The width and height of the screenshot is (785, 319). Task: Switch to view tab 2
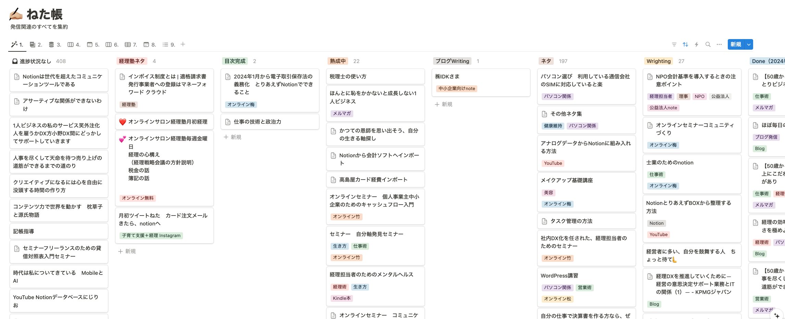click(36, 45)
